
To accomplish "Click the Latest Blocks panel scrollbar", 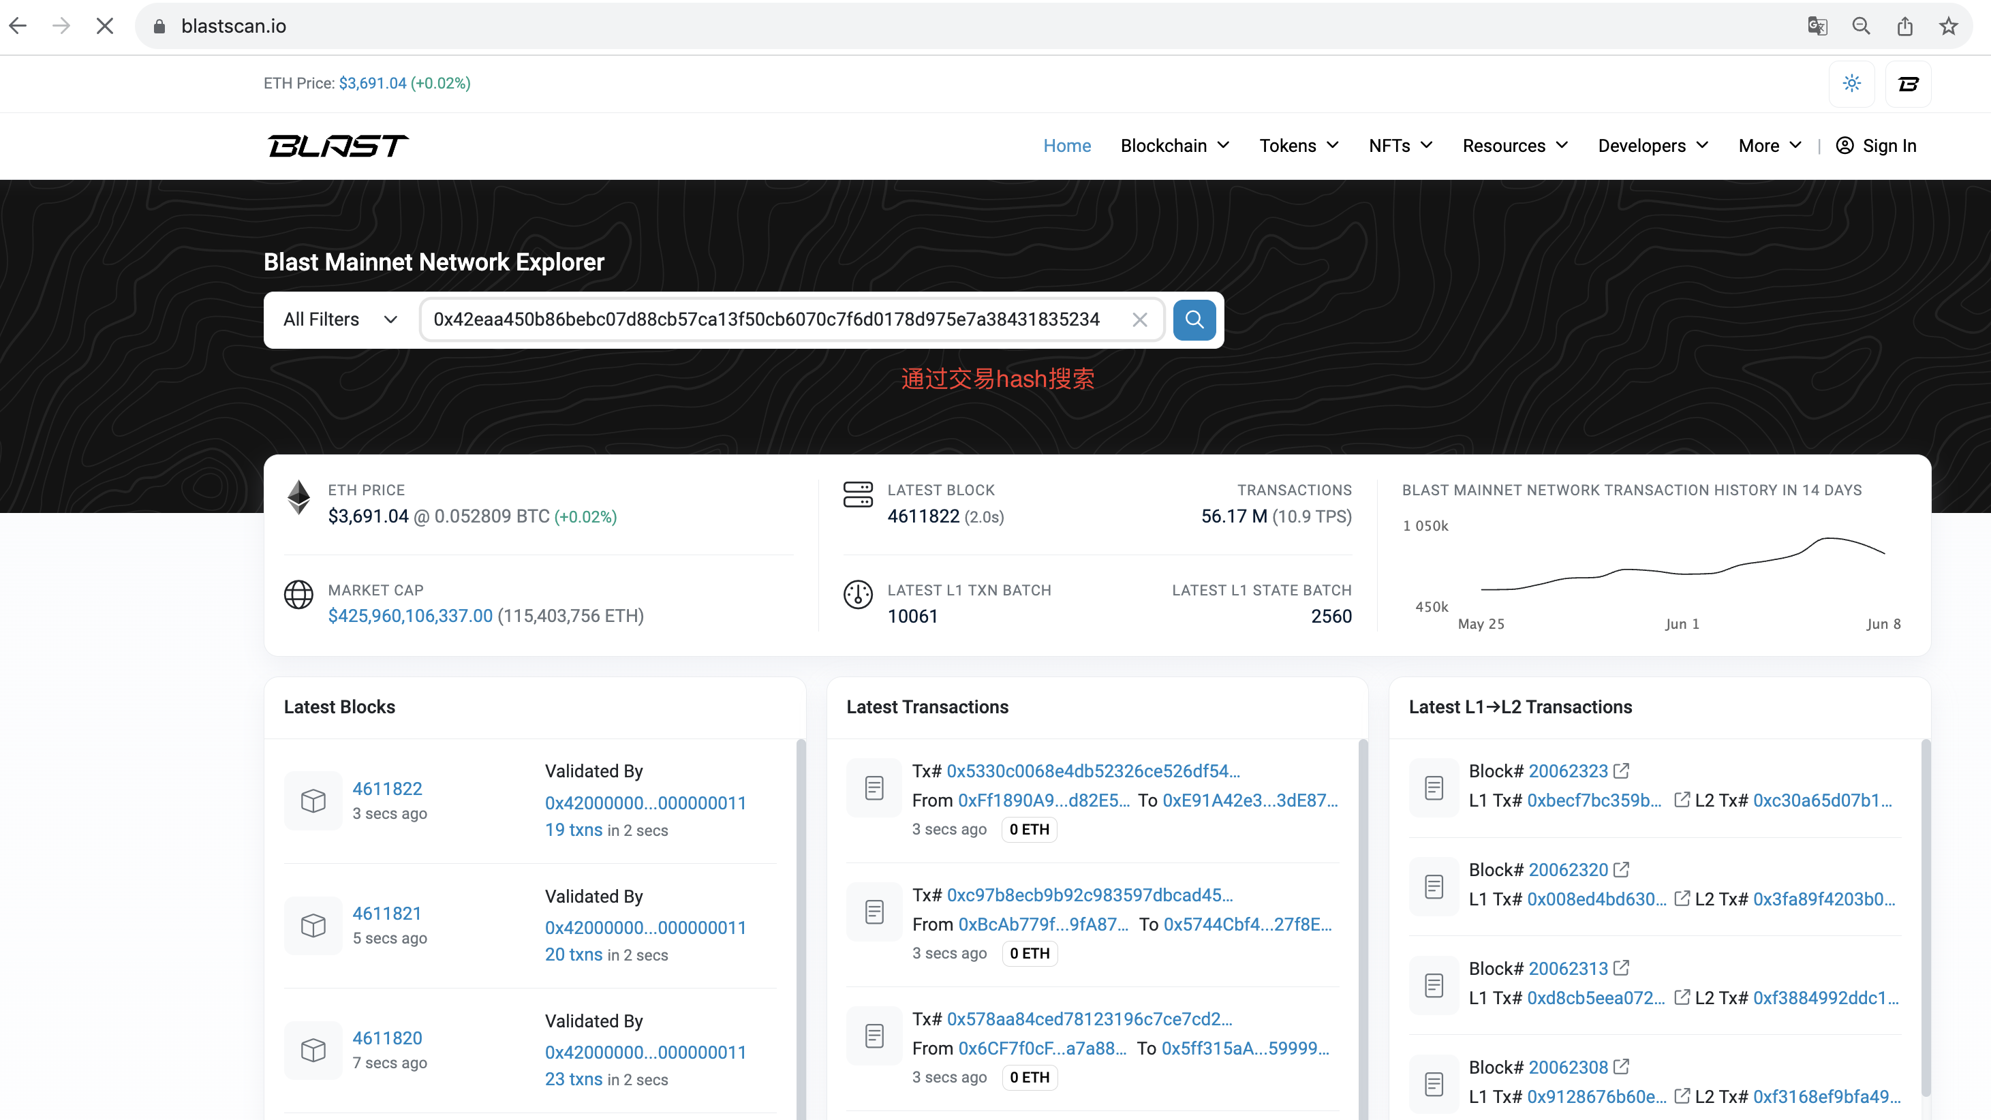I will tap(801, 927).
